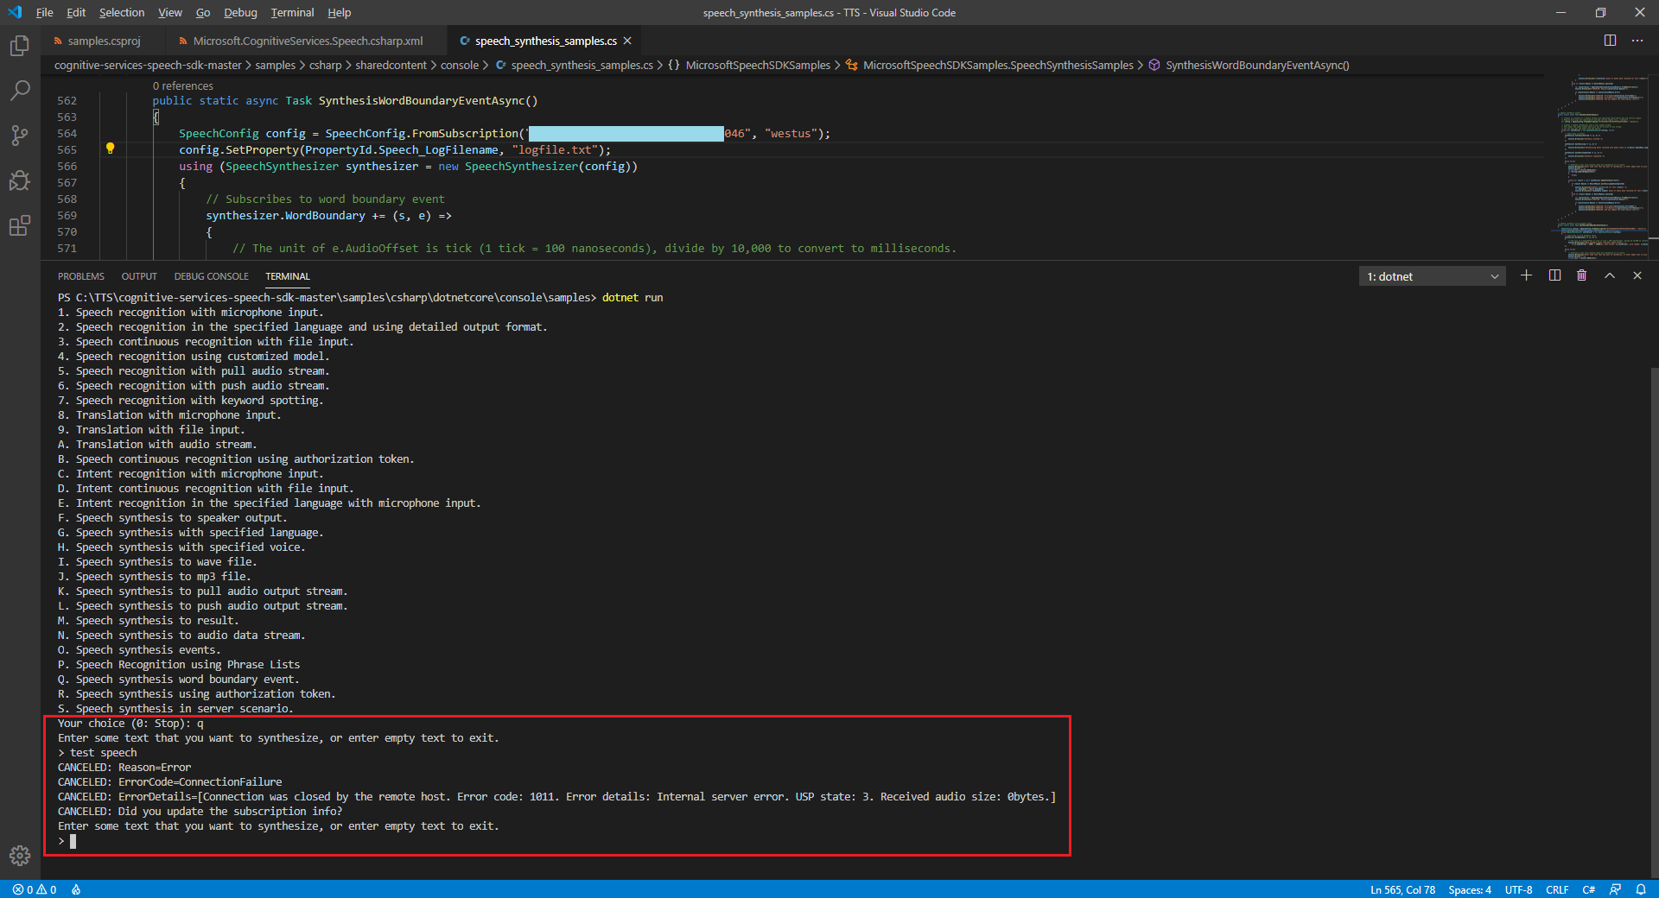This screenshot has width=1659, height=898.
Task: Close the terminal panel
Action: coord(1637,275)
